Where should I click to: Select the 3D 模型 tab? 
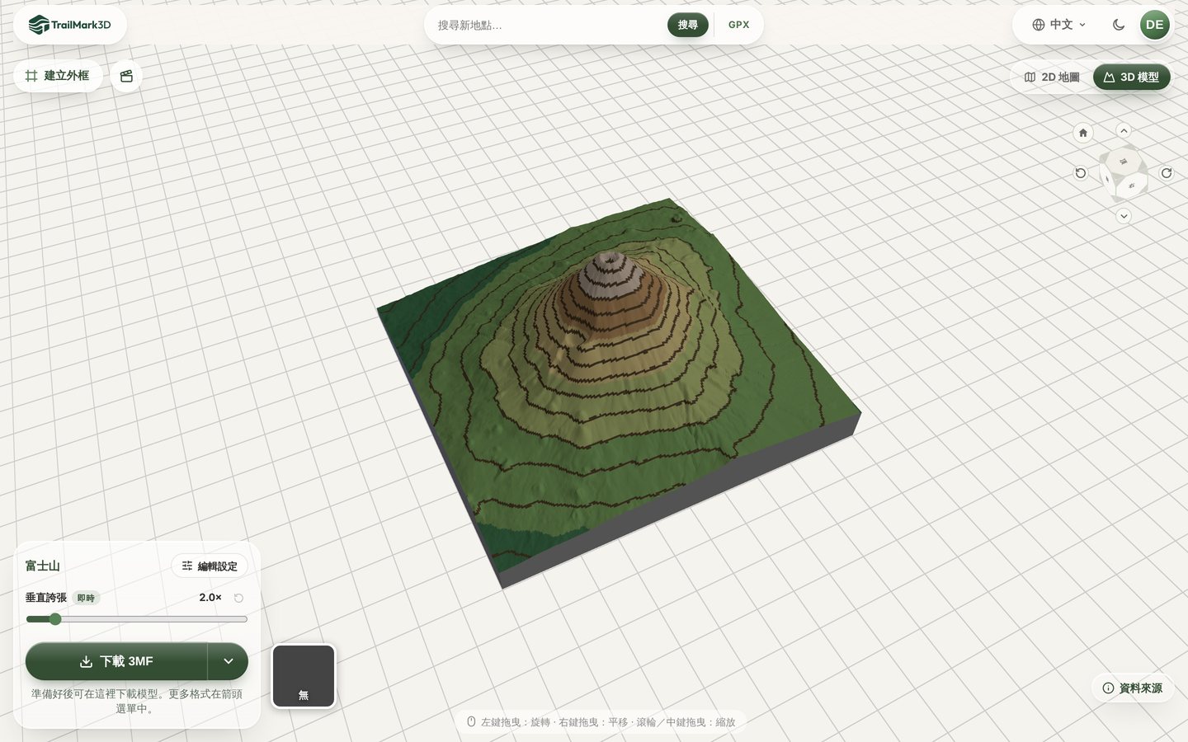pyautogui.click(x=1132, y=77)
